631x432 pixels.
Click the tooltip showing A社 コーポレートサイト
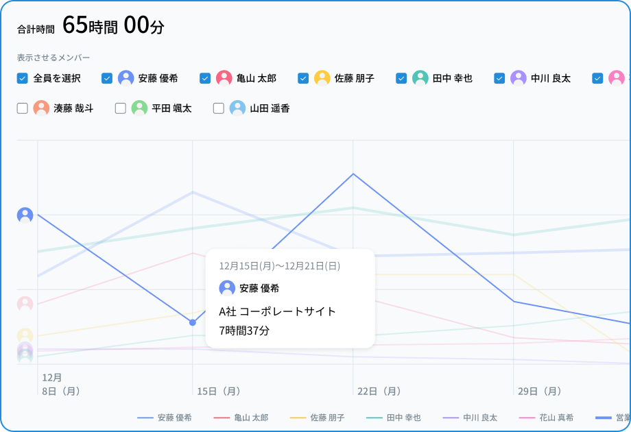[289, 298]
